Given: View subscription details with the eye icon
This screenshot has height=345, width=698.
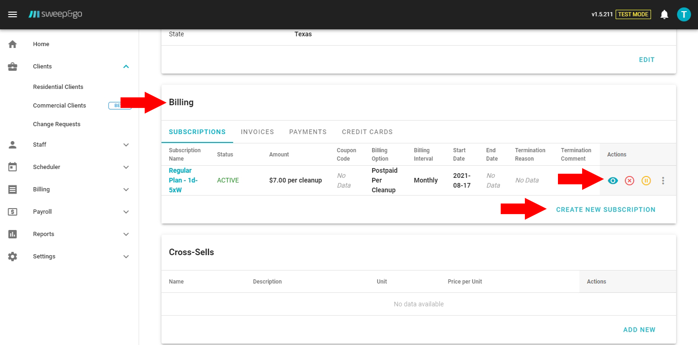Looking at the screenshot, I should click(613, 181).
